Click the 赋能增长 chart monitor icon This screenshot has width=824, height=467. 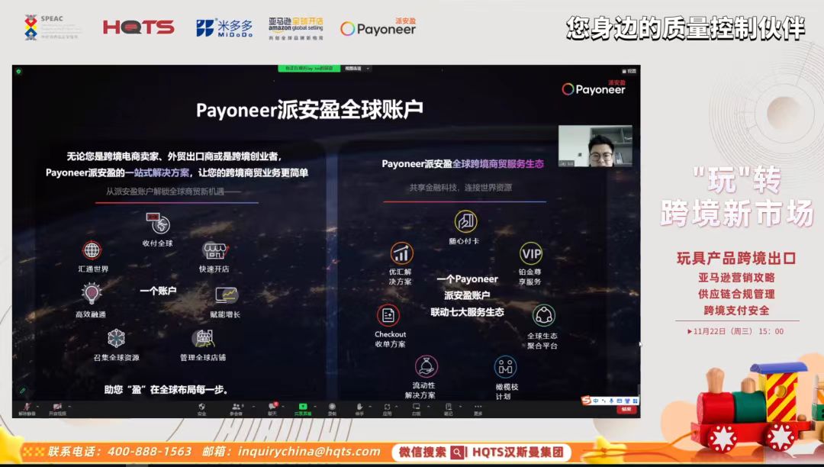coord(227,296)
